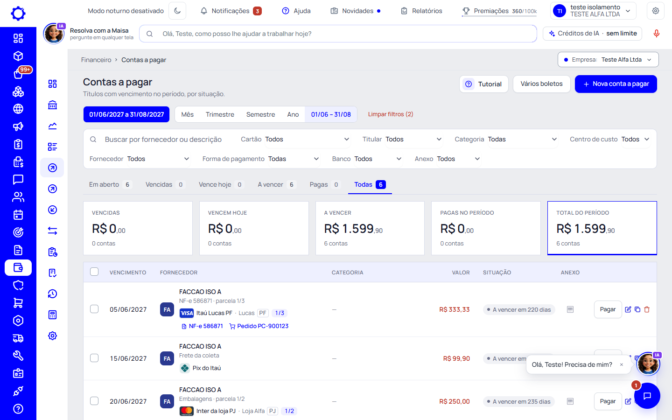672x420 pixels.
Task: Switch to the Pagas tab
Action: (324, 185)
